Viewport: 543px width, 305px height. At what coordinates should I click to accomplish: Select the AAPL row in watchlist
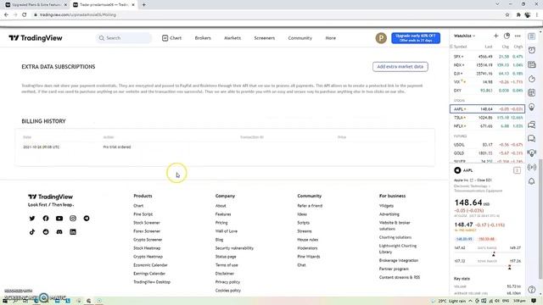[487, 109]
